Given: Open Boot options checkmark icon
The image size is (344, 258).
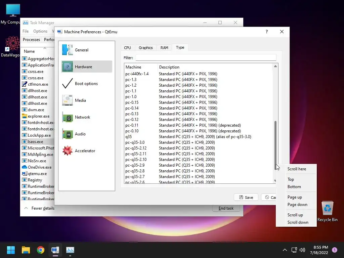Looking at the screenshot, I should point(67,84).
